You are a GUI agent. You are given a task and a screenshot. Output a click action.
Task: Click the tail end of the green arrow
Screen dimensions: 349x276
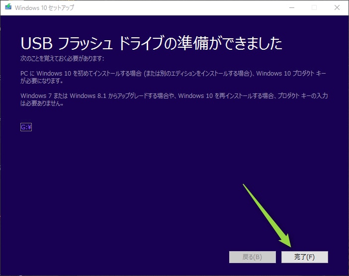244,185
